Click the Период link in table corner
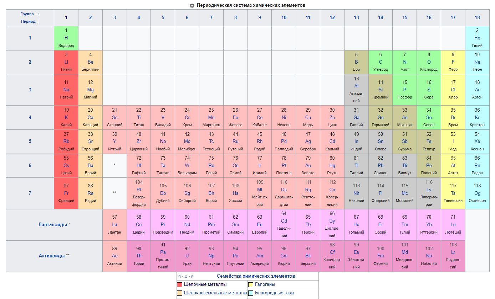495x299 pixels. pyautogui.click(x=28, y=21)
